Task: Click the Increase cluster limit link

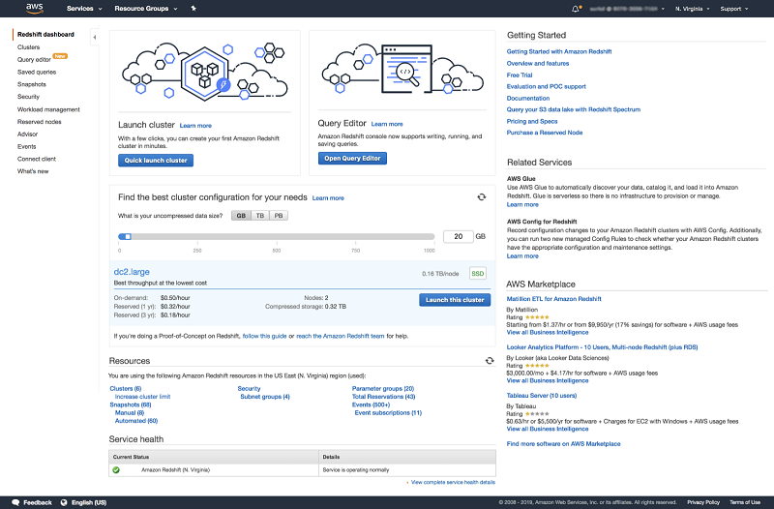Action: point(142,397)
